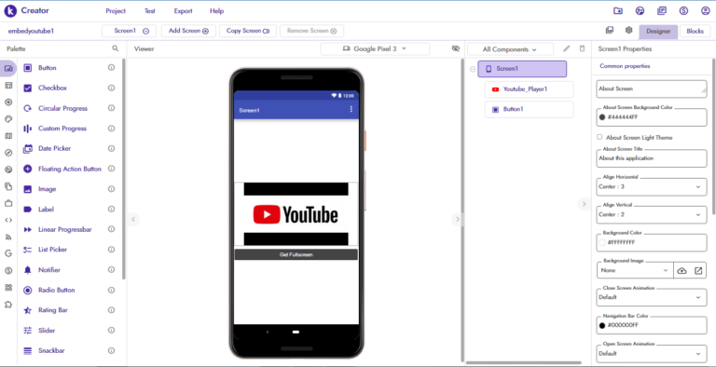Viewport: 716px width, 367px height.
Task: Click the Background Color white swatch
Action: 602,242
